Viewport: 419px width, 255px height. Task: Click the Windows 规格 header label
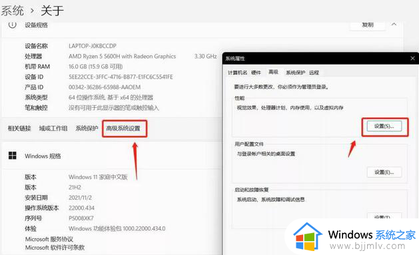tap(43, 156)
